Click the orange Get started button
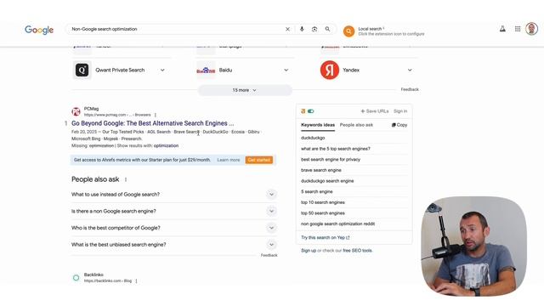 pos(258,160)
